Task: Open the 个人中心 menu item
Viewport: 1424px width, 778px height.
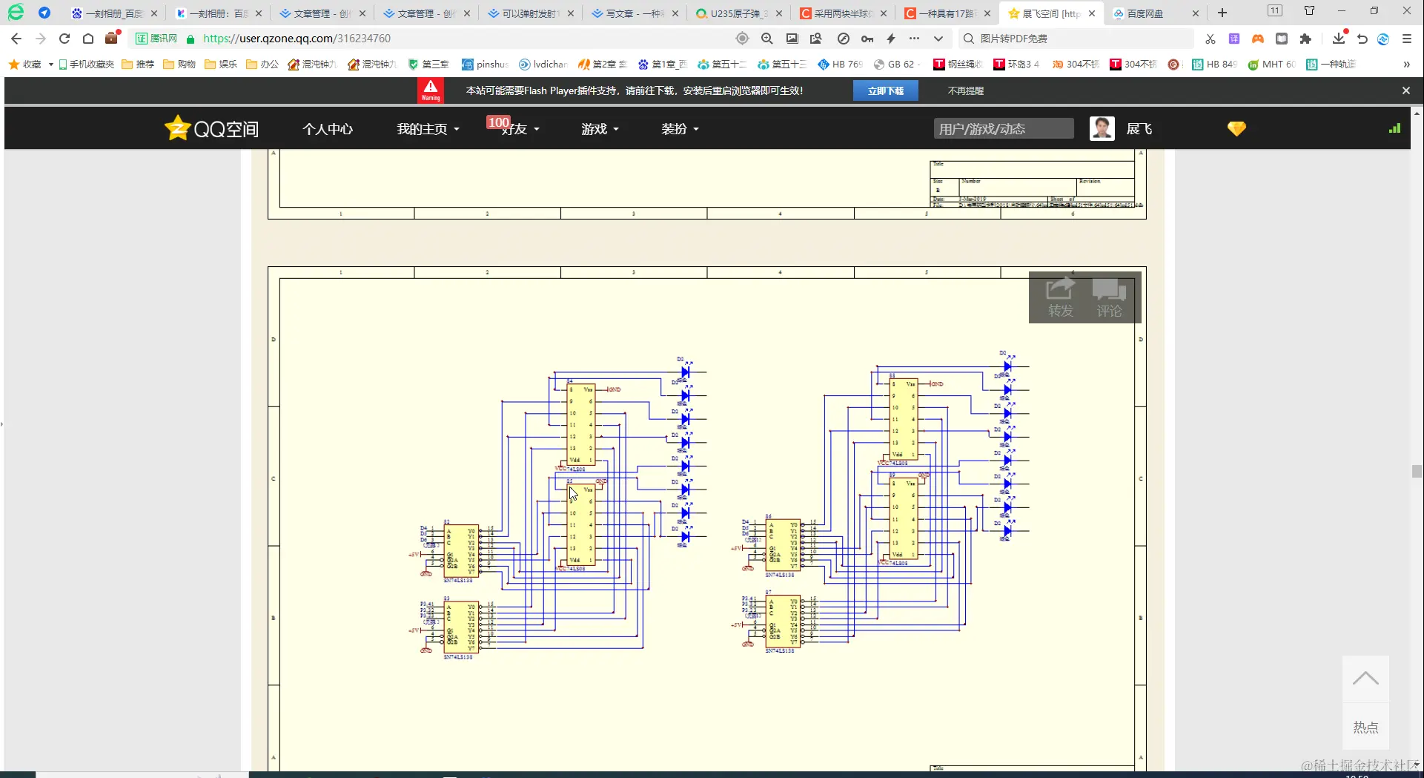Action: [328, 129]
